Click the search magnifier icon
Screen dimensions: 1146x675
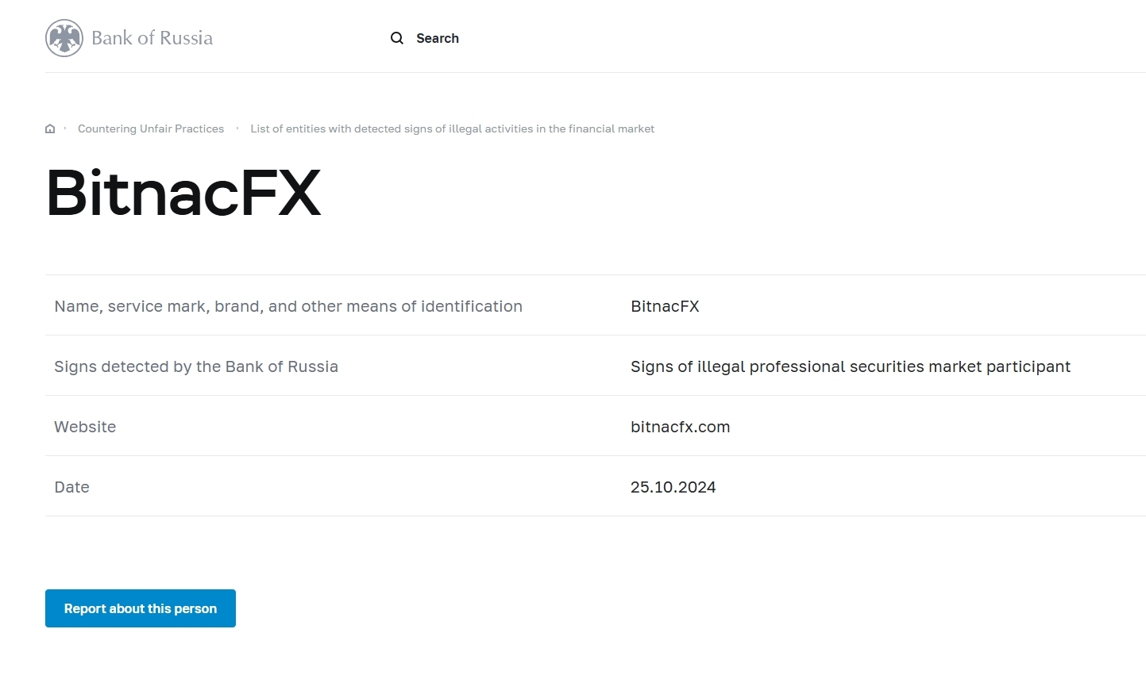point(397,38)
